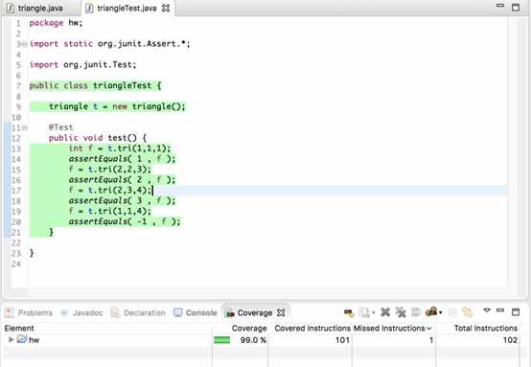This screenshot has width=531, height=367.
Task: Click the Declaration tab icon
Action: pyautogui.click(x=115, y=312)
